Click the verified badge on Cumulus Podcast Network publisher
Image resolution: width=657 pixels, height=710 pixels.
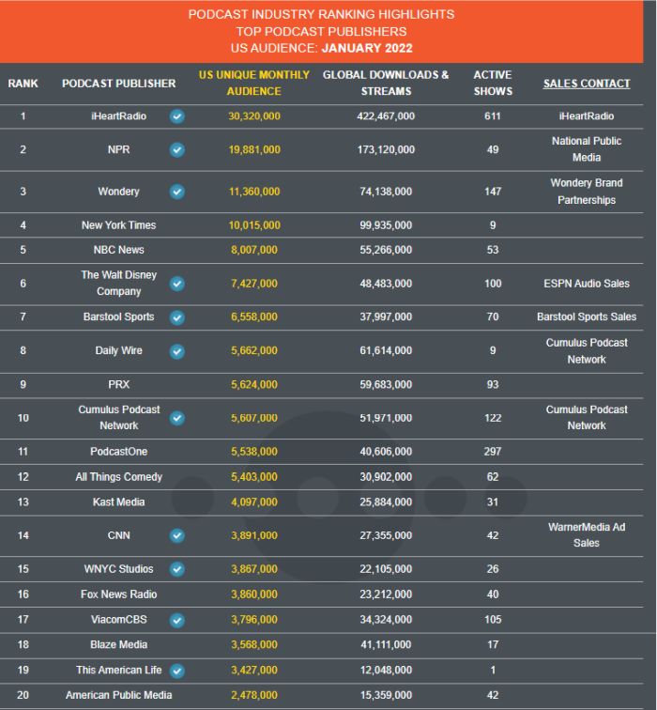176,419
